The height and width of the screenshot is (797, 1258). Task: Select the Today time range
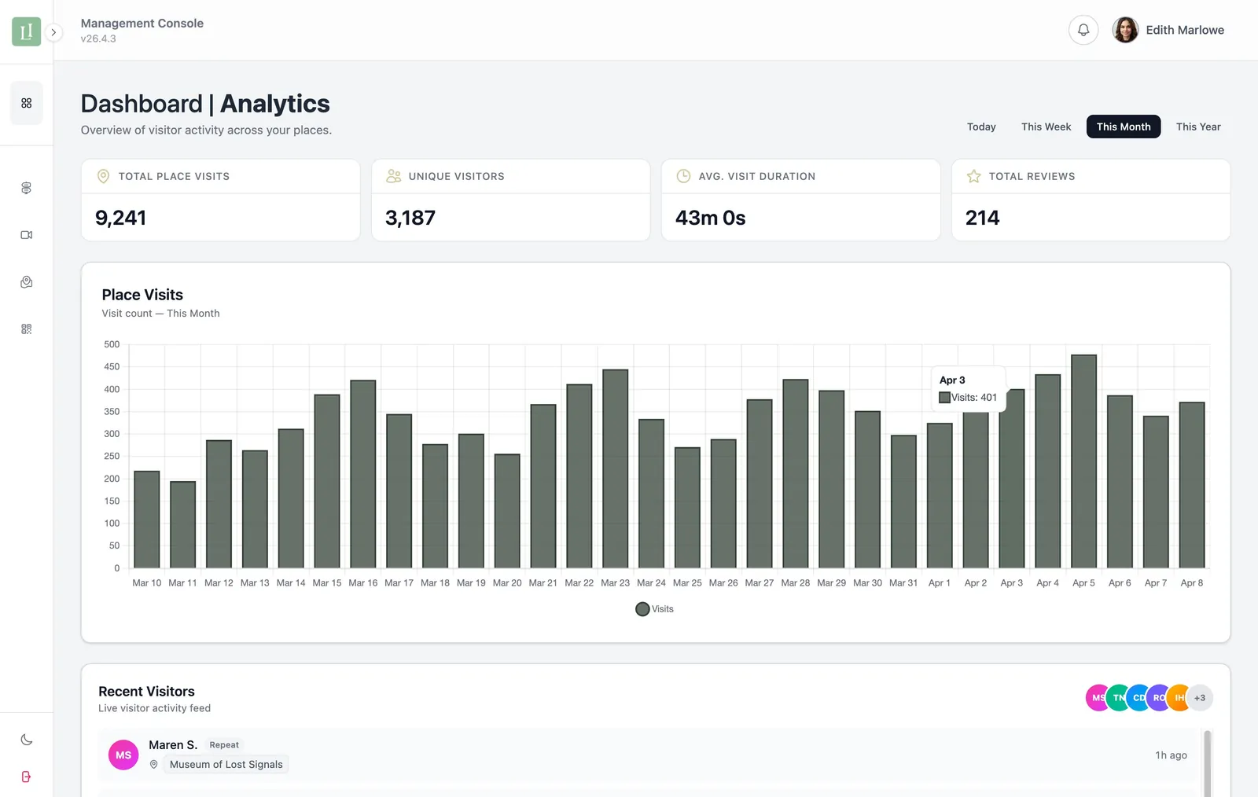[x=980, y=127]
